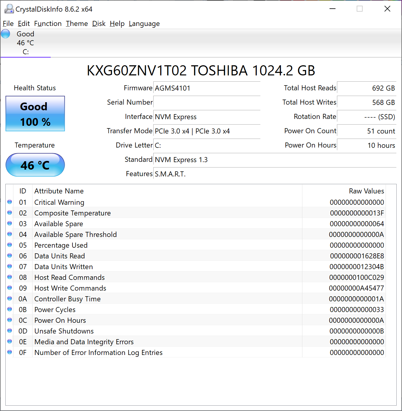The width and height of the screenshot is (402, 411).
Task: Click the Good 100 % health status button
Action: 35,114
